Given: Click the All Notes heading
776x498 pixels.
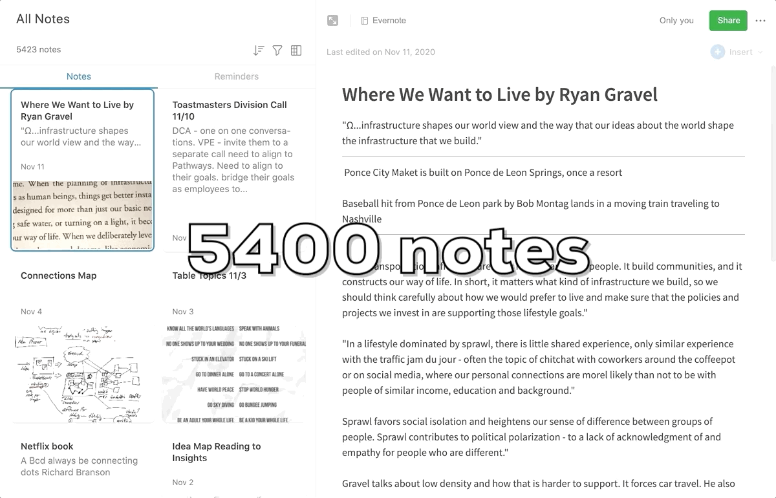Looking at the screenshot, I should pos(43,19).
